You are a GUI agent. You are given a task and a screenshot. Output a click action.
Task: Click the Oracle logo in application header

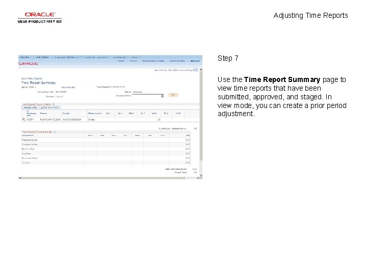29,64
